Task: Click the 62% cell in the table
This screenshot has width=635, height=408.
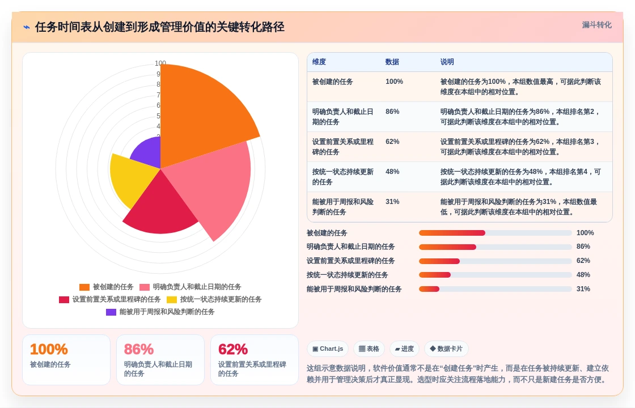Action: click(x=392, y=142)
